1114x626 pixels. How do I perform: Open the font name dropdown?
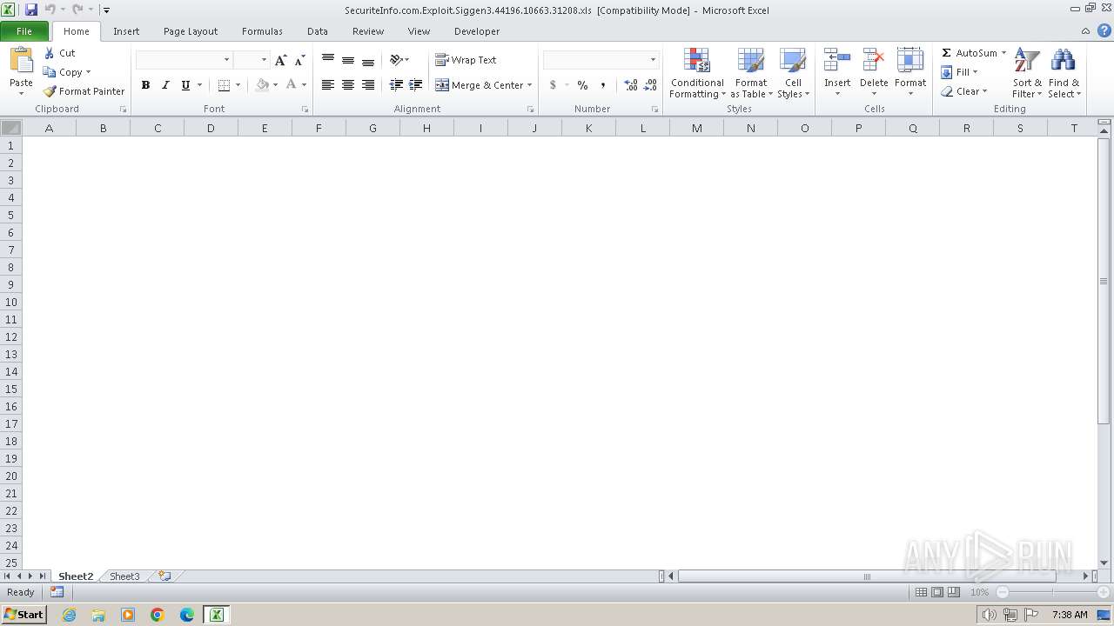(x=227, y=60)
